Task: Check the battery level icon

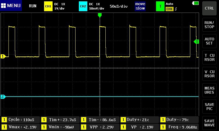Action: click(195, 3)
